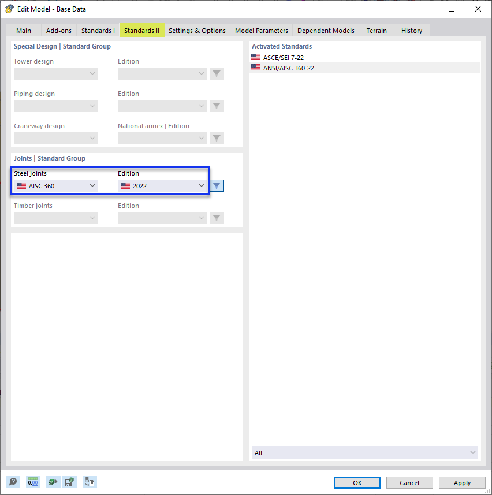Viewport: 492px width, 495px height.
Task: Click the help icon at bottom left
Action: click(13, 482)
